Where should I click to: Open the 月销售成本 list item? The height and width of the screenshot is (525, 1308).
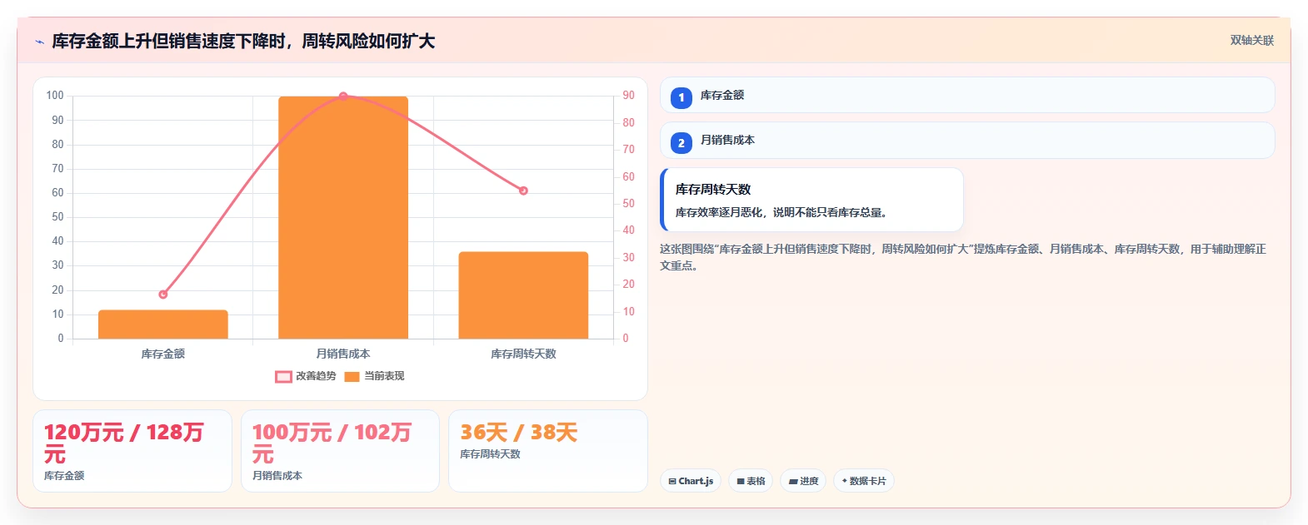pyautogui.click(x=967, y=140)
